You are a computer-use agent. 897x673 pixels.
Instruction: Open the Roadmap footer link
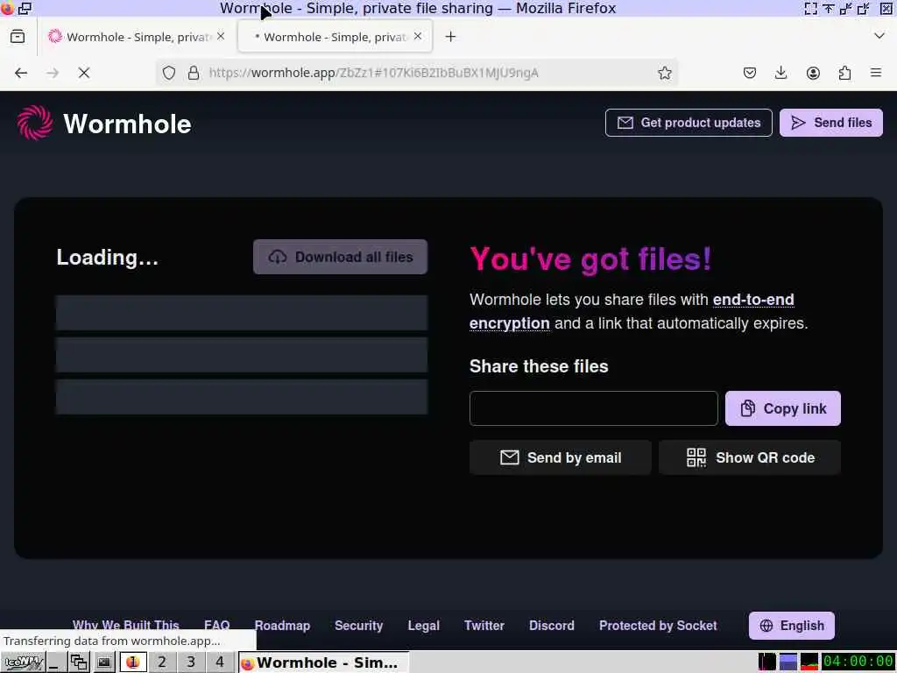282,626
